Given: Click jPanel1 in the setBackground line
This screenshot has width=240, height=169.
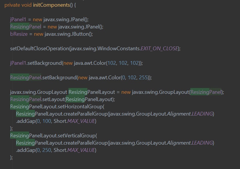Looking at the screenshot, I should tap(18, 63).
